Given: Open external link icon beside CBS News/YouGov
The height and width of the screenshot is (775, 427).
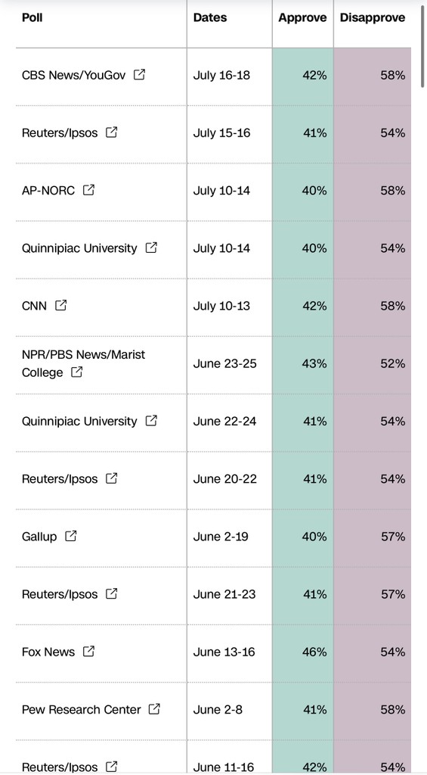Looking at the screenshot, I should (x=140, y=75).
